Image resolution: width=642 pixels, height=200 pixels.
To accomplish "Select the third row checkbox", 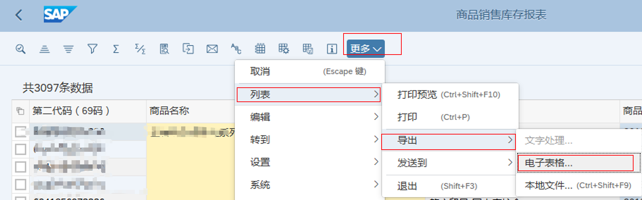I will [x=20, y=167].
